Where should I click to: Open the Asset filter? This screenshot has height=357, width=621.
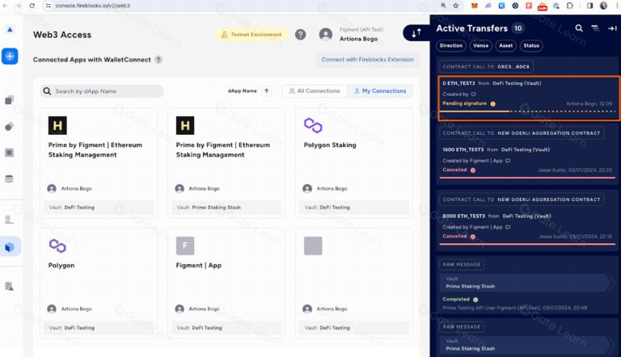[x=505, y=45]
